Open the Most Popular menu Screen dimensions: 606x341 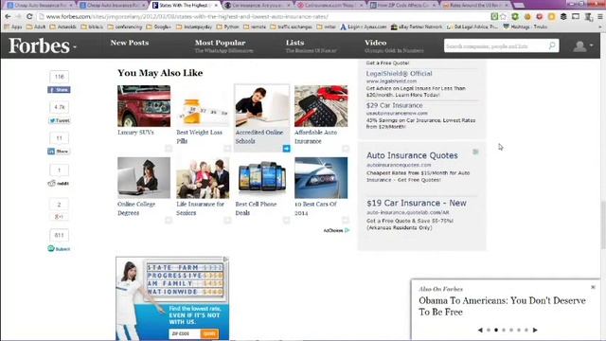click(x=221, y=43)
